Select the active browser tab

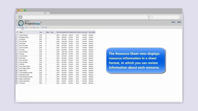(31, 13)
